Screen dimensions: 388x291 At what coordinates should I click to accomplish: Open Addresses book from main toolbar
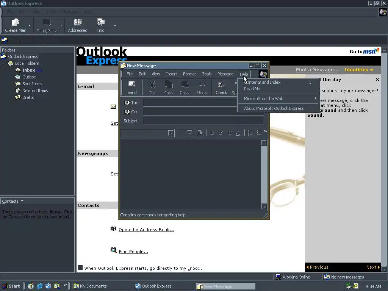click(77, 25)
